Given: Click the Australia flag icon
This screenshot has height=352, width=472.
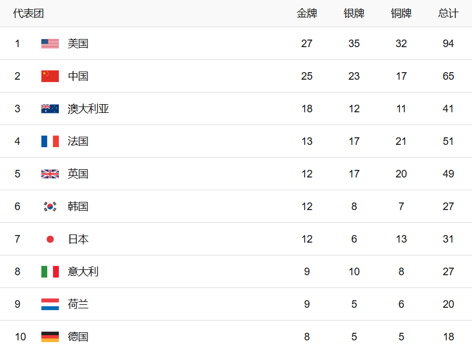Looking at the screenshot, I should (x=50, y=109).
